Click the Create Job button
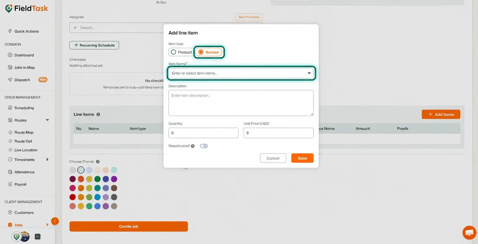Screen dimensions: 478x244 pyautogui.click(x=129, y=226)
